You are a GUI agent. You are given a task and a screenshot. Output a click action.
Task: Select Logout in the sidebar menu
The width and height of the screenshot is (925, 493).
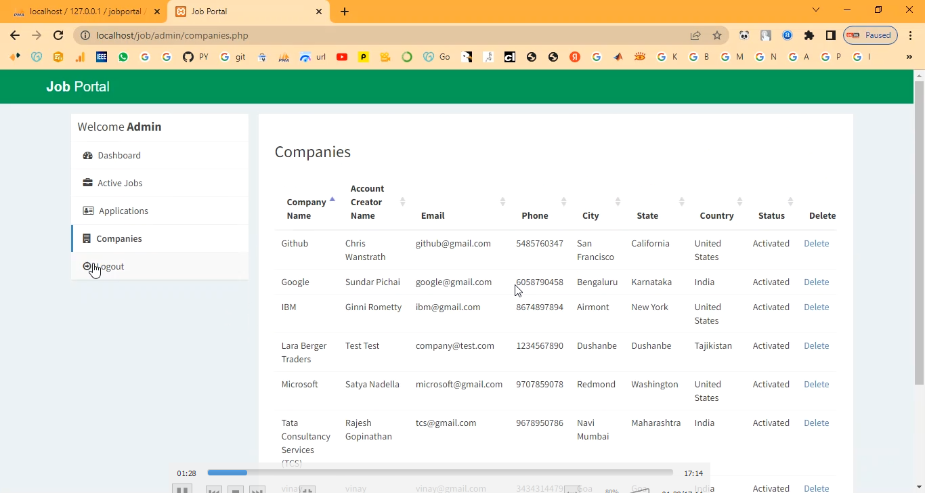pyautogui.click(x=110, y=266)
